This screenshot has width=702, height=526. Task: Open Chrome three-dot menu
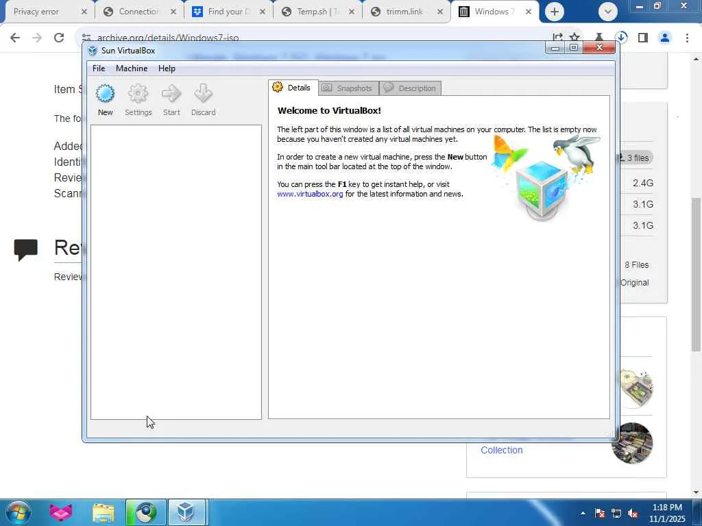(x=687, y=38)
